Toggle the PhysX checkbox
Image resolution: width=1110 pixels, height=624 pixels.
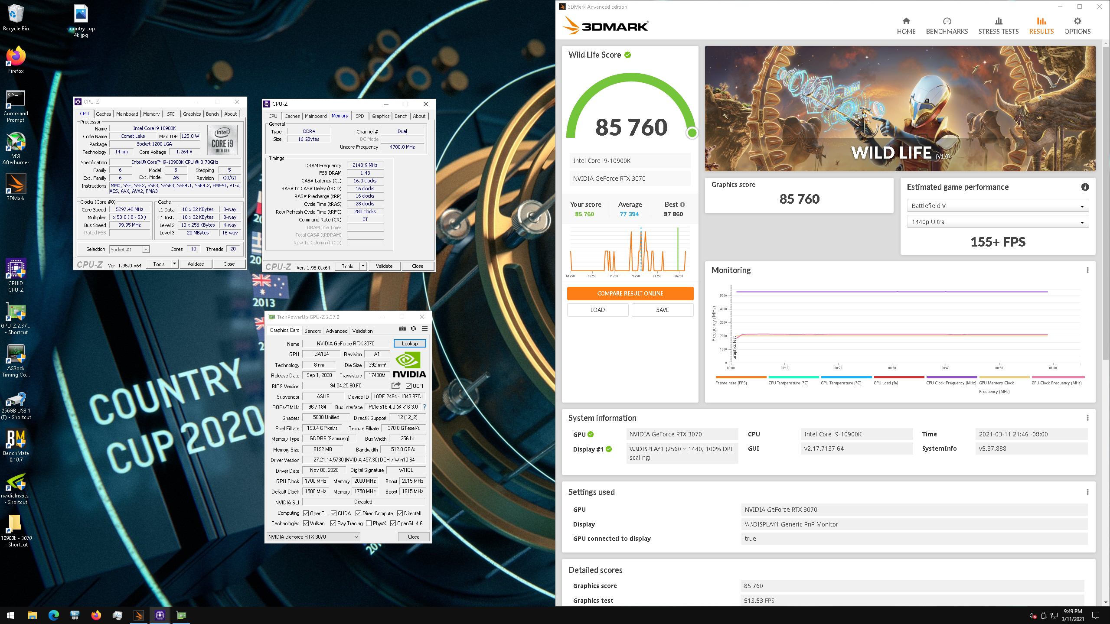369,523
